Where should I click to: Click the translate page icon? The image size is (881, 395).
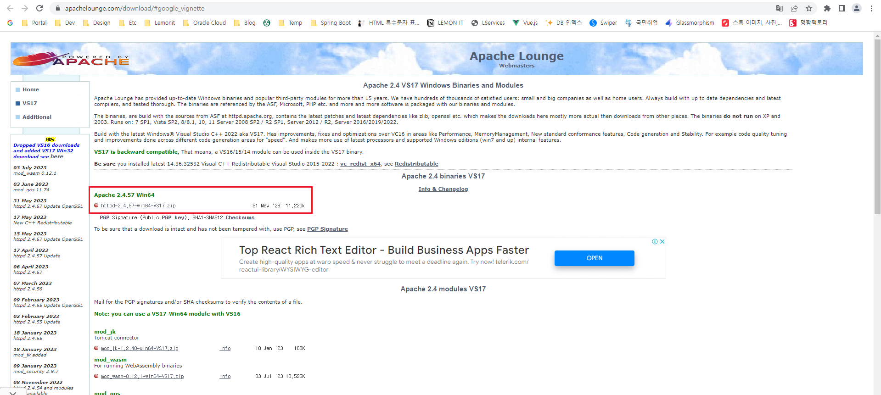780,8
